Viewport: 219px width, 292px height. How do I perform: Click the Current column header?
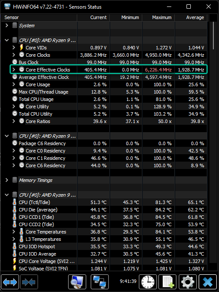coord(93,17)
